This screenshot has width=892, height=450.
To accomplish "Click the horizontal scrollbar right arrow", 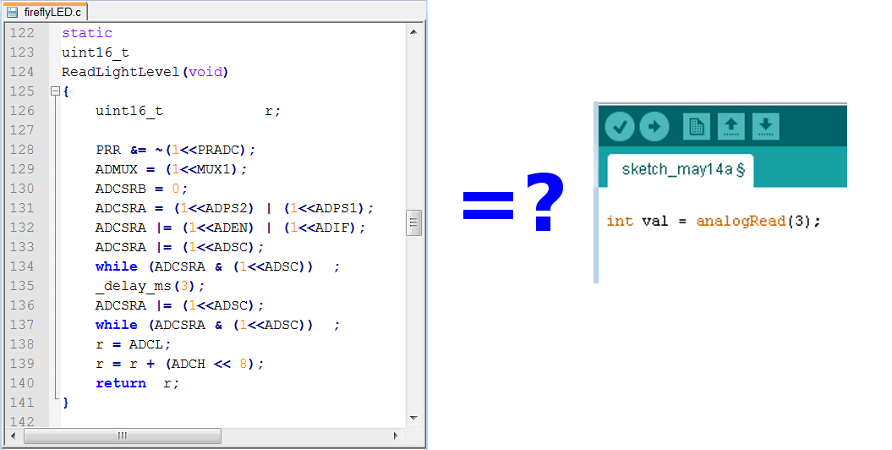I will [396, 436].
